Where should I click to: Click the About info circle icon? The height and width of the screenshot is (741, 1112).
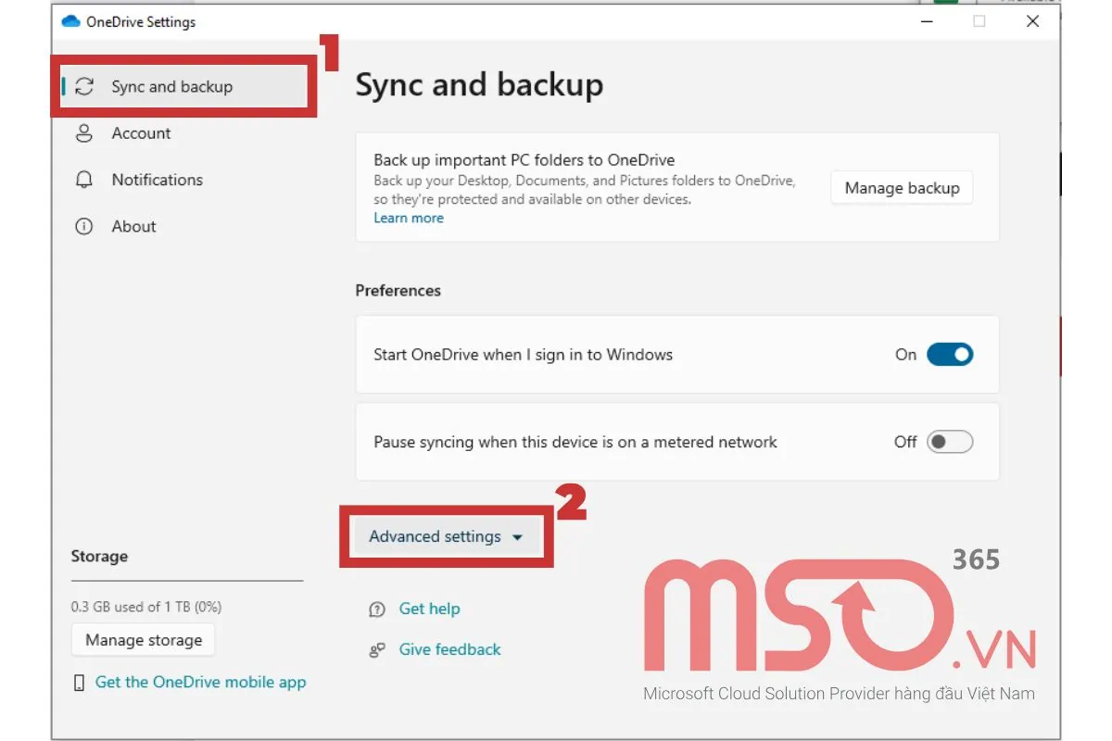click(x=84, y=227)
